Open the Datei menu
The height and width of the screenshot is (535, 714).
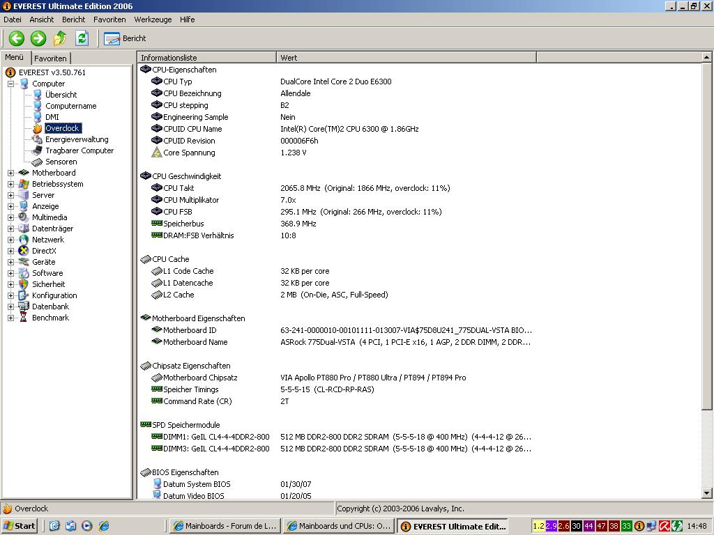tap(13, 20)
